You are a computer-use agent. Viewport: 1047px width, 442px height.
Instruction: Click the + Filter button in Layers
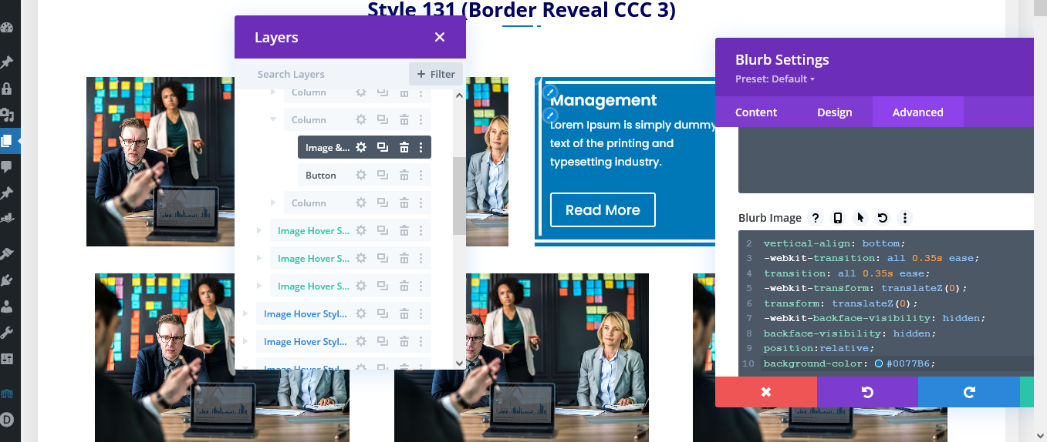(436, 74)
